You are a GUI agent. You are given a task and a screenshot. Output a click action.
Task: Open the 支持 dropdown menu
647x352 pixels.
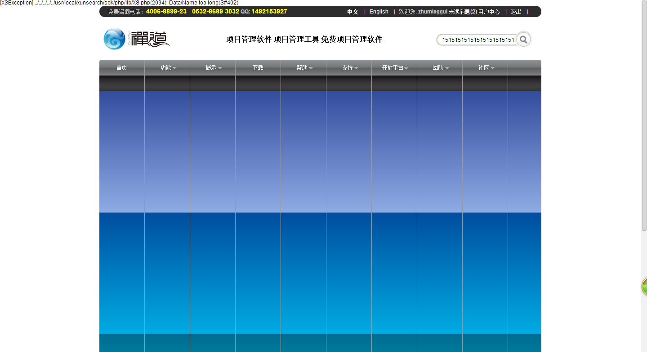pyautogui.click(x=349, y=68)
